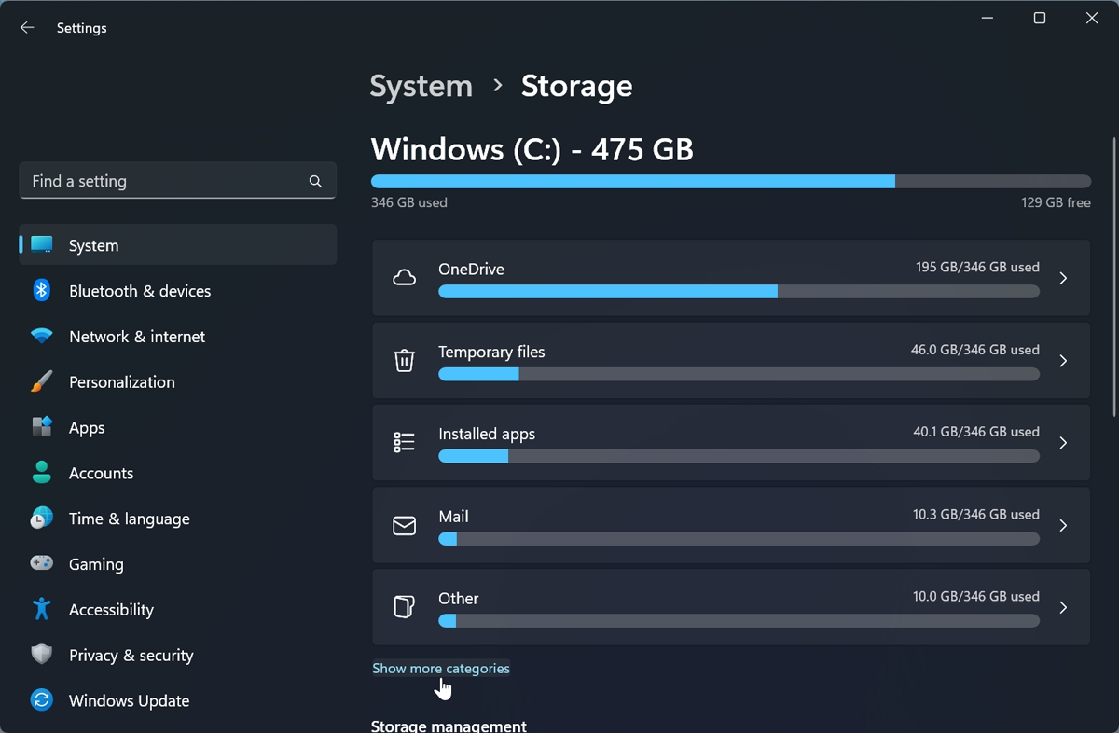Navigate back using the arrow button
Image resolution: width=1119 pixels, height=733 pixels.
[27, 27]
